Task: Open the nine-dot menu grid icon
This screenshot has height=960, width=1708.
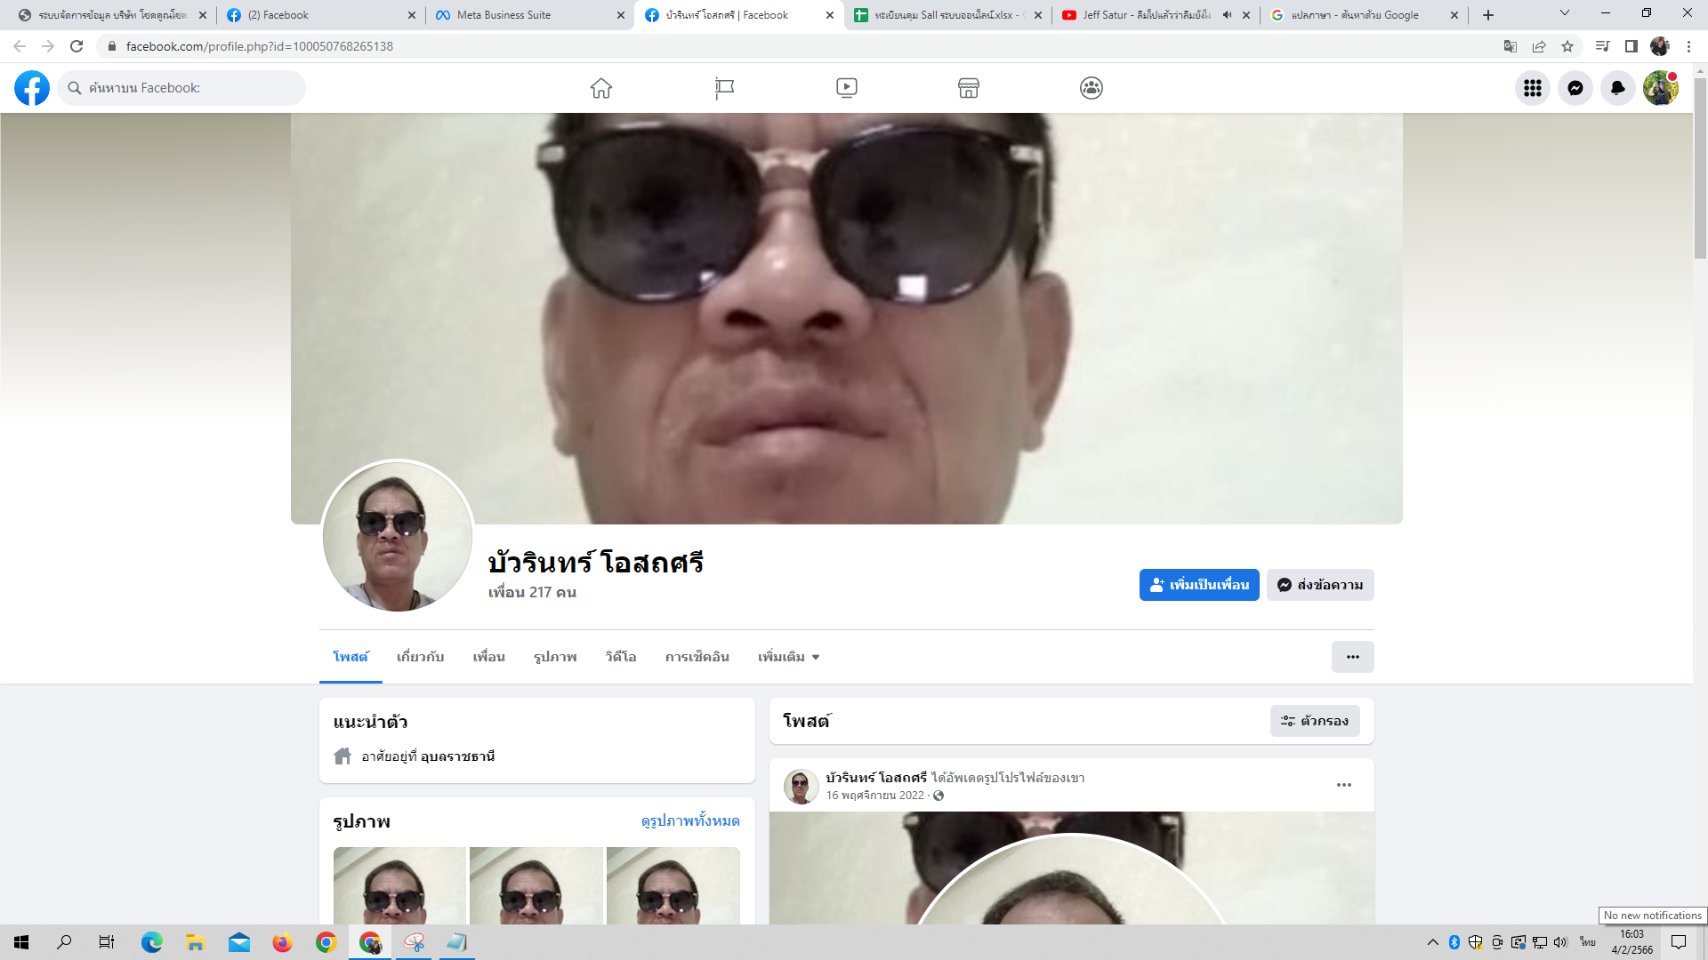Action: tap(1532, 88)
